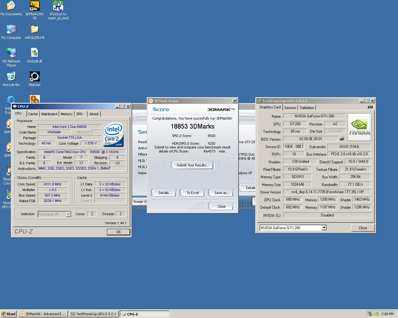Close the 3DMark Score dialog with Close button
Image resolution: width=398 pixels, height=318 pixels.
point(221,207)
